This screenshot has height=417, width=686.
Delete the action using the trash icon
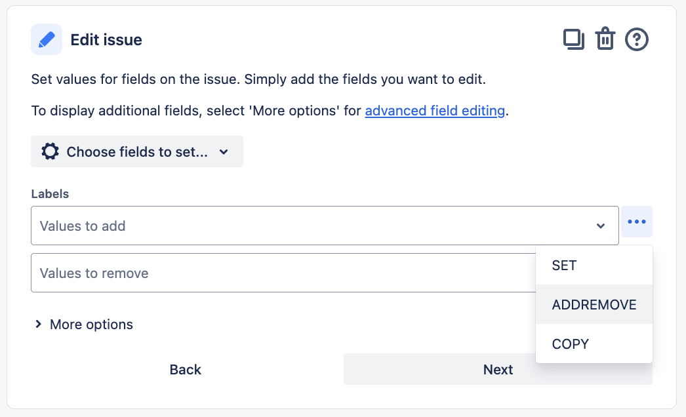[x=605, y=39]
